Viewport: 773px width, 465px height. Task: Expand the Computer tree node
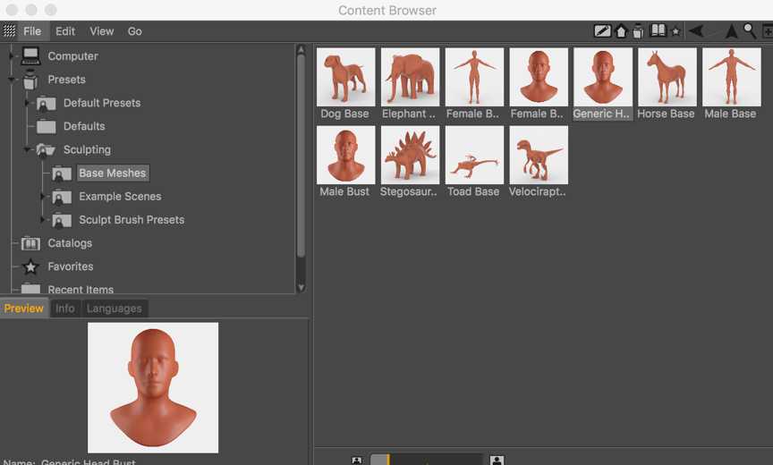(11, 56)
